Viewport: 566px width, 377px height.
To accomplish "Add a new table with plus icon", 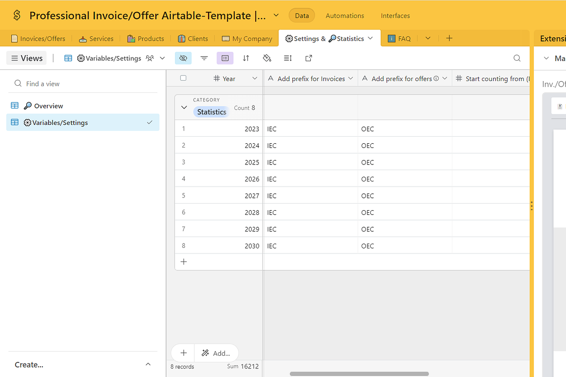I will [449, 38].
